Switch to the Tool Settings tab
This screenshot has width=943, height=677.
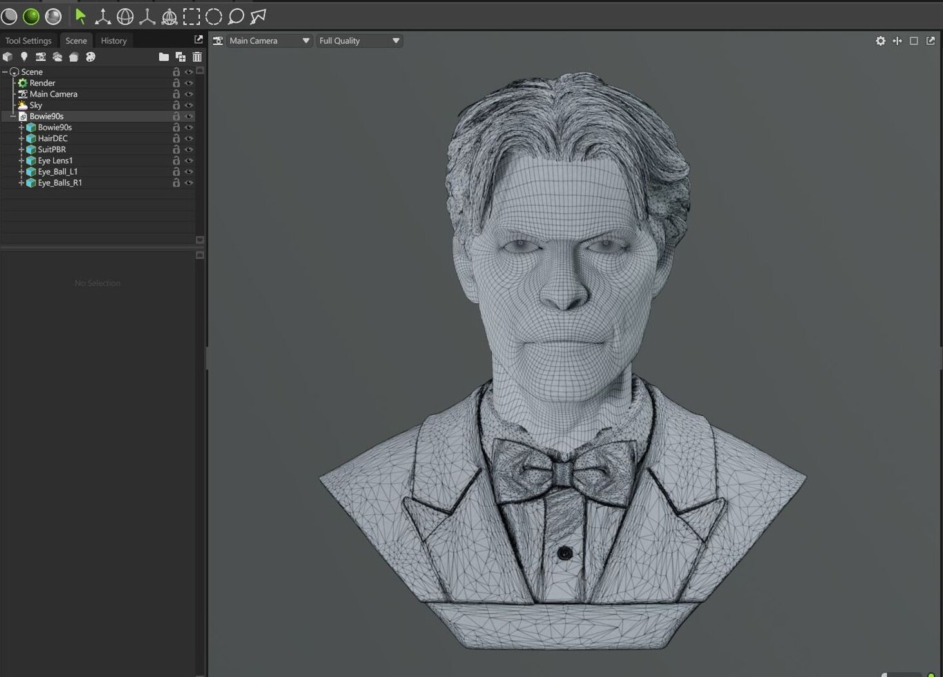point(28,41)
